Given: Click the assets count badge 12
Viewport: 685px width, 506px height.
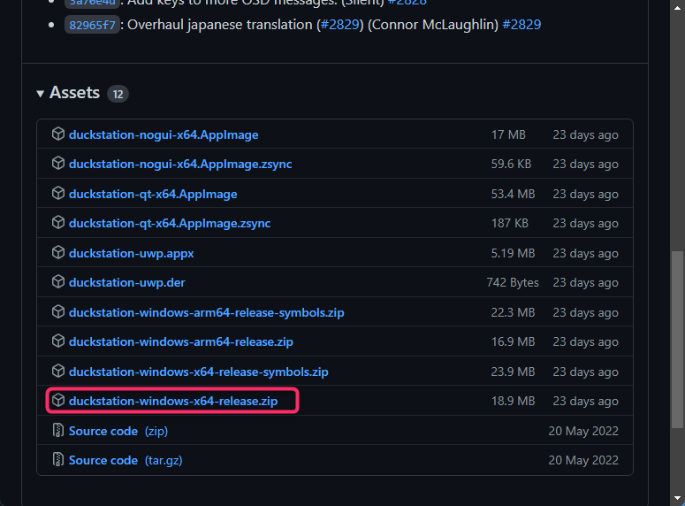Looking at the screenshot, I should click(118, 94).
